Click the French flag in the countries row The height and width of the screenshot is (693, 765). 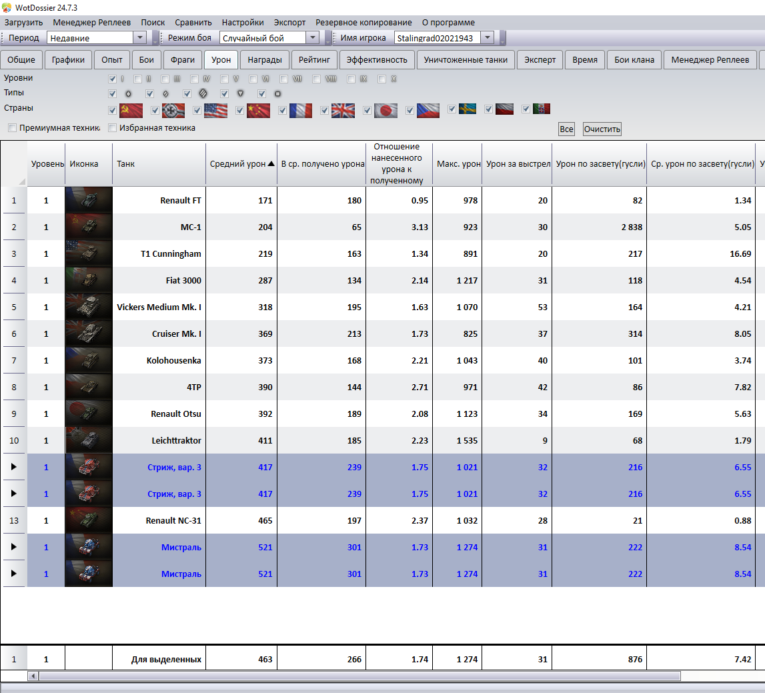[301, 110]
